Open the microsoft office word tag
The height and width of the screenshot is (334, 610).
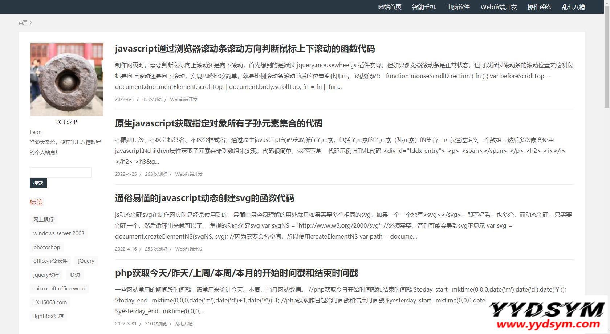59,289
